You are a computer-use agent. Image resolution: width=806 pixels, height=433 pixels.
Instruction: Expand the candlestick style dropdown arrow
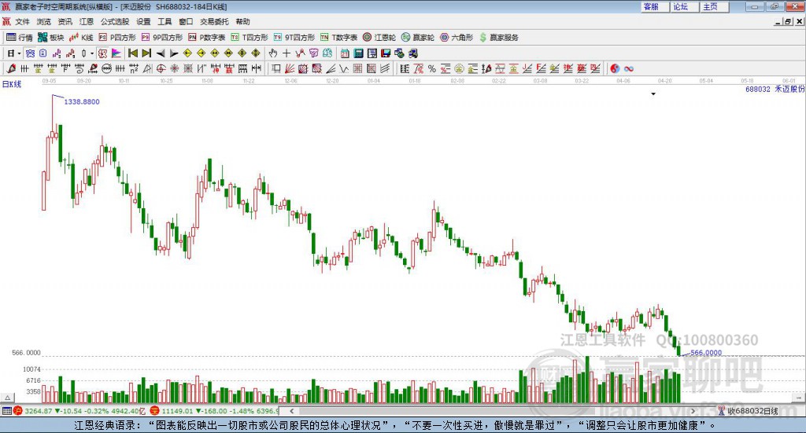[x=92, y=53]
